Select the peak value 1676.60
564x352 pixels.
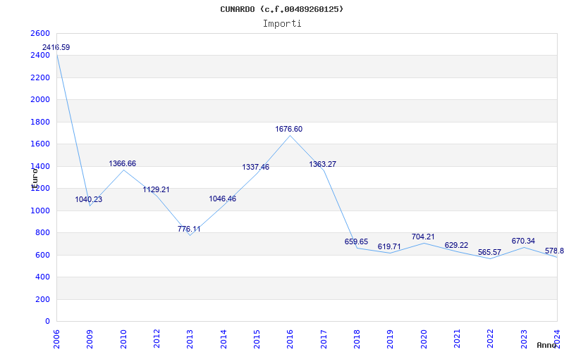(289, 129)
